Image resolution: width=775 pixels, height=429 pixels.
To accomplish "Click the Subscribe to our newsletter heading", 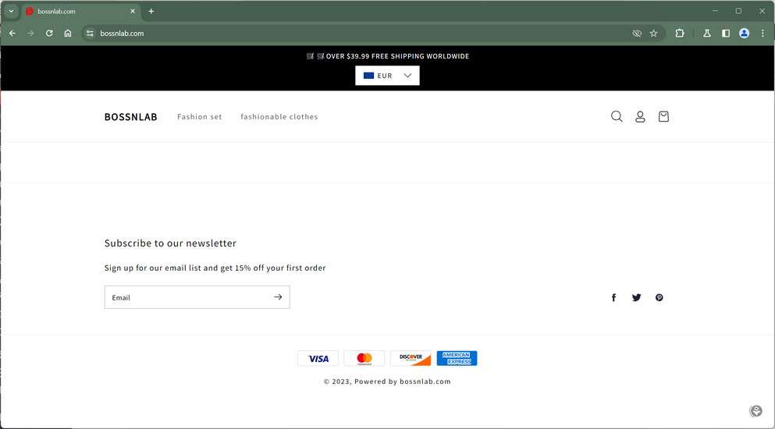I will pyautogui.click(x=170, y=243).
